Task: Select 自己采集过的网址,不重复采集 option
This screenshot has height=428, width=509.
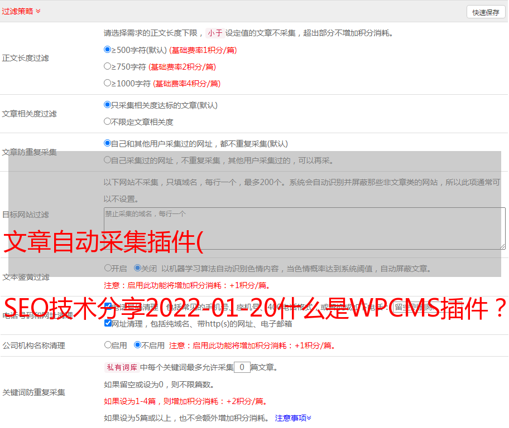Action: point(107,160)
